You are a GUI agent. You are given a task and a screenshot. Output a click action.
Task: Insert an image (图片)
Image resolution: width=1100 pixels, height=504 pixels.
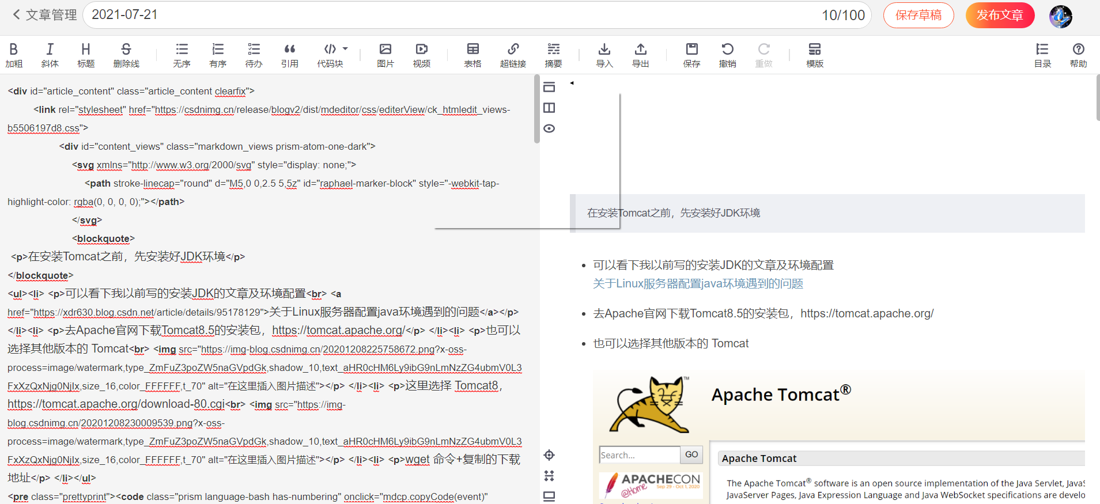point(385,55)
